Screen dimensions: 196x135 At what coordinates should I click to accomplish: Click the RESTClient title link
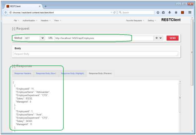tap(171, 20)
